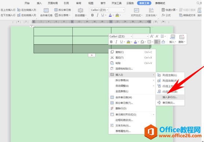This screenshot has width=204, height=142.
Task: Open the 章节 Chapter tab
Action: [x=103, y=3]
